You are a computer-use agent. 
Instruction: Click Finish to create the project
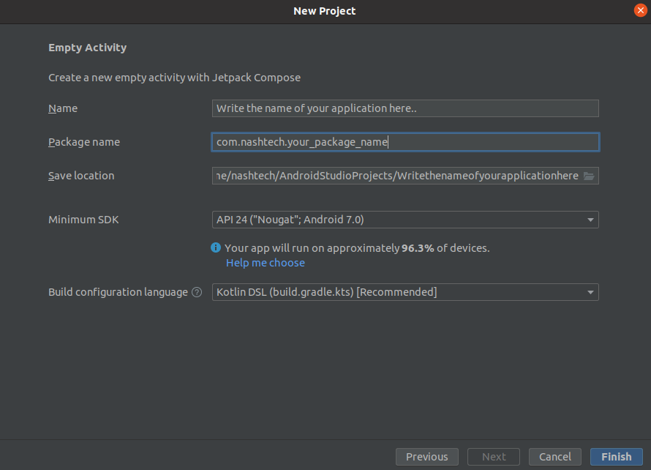pos(616,457)
